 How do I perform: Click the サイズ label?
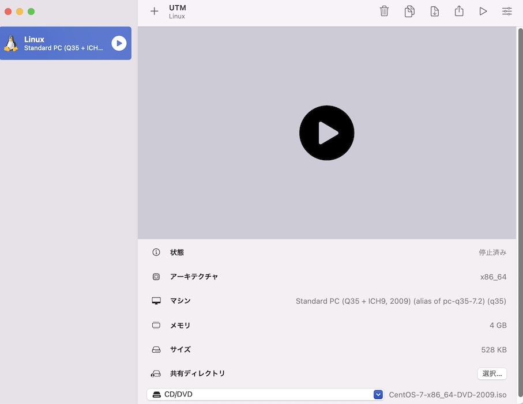click(x=180, y=350)
